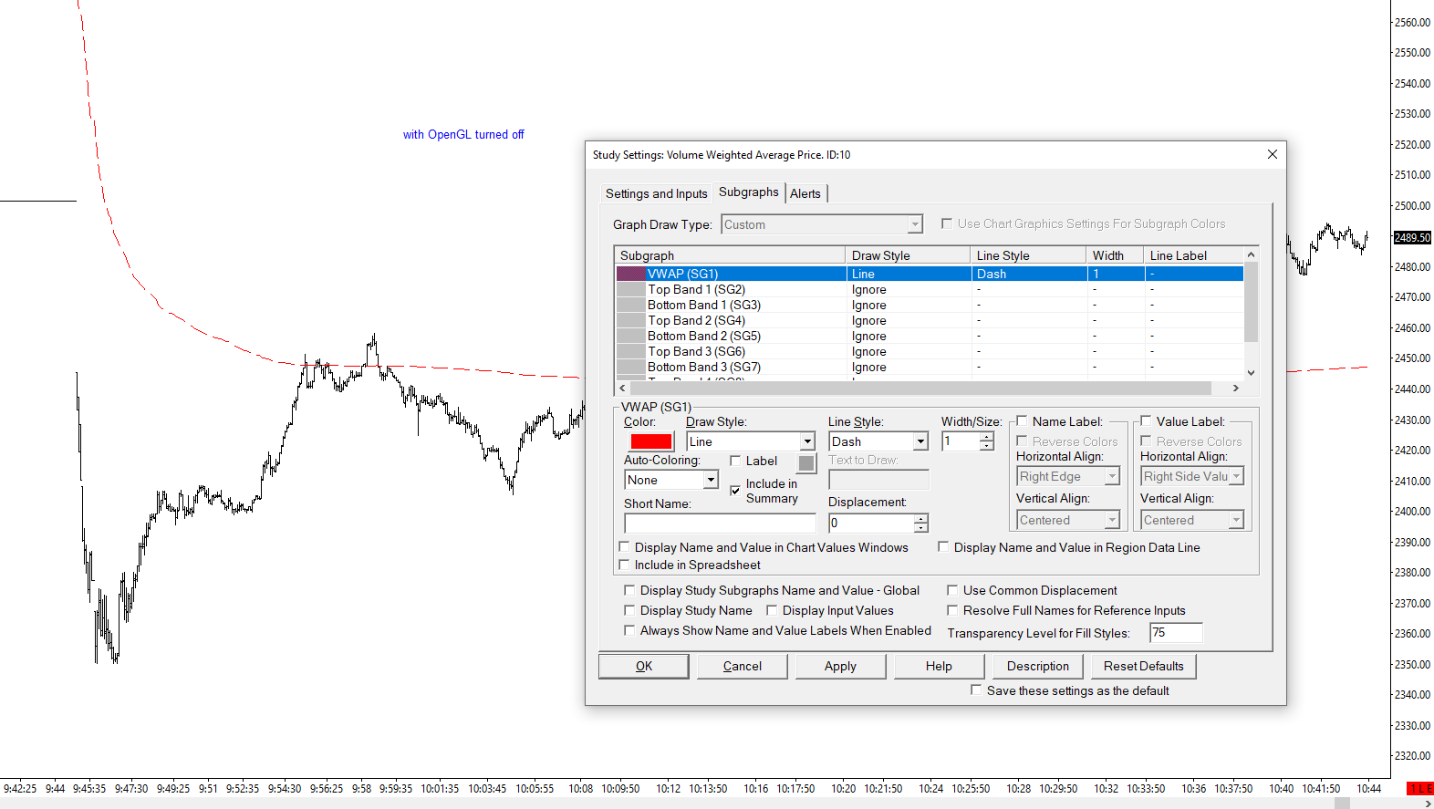Click the Cancel button
This screenshot has height=809, width=1434.
[x=743, y=666]
